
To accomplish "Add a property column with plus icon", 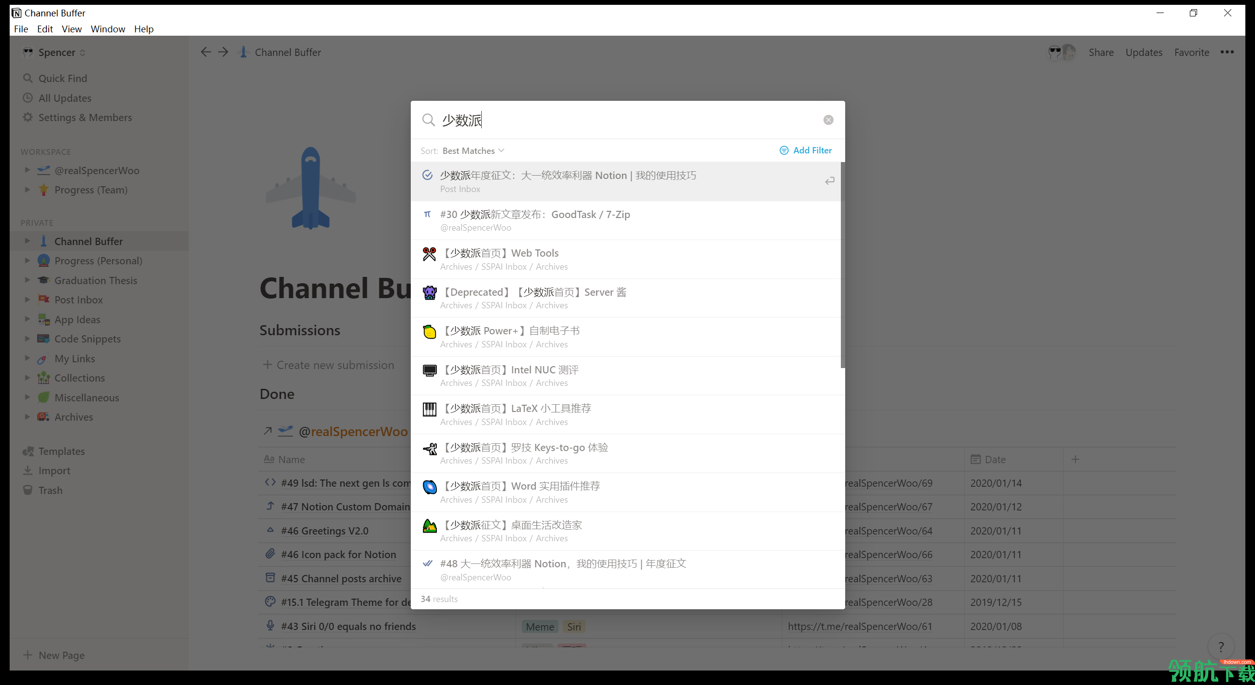I will [1075, 459].
